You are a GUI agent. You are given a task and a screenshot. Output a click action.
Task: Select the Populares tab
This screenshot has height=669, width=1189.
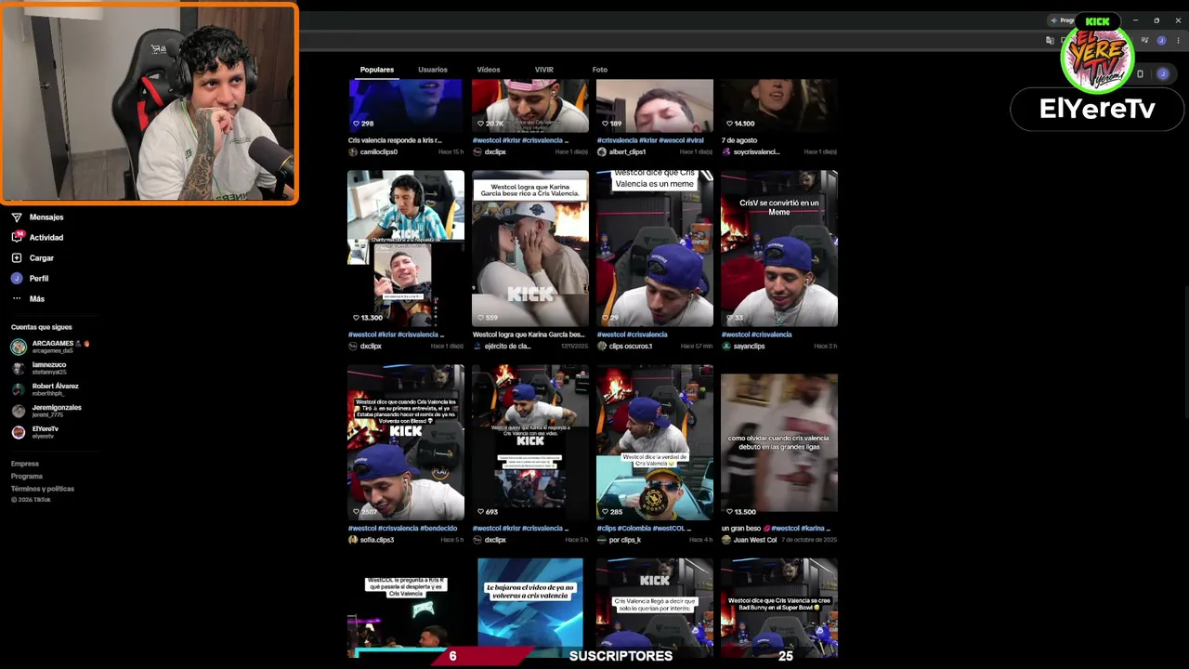377,70
